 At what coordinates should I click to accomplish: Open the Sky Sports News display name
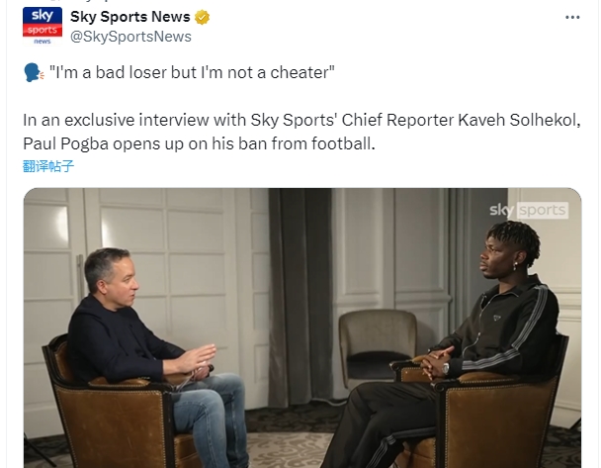(x=130, y=17)
